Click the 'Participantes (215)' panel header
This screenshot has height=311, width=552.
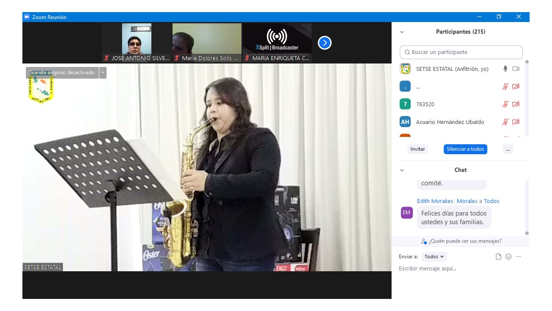tap(461, 32)
